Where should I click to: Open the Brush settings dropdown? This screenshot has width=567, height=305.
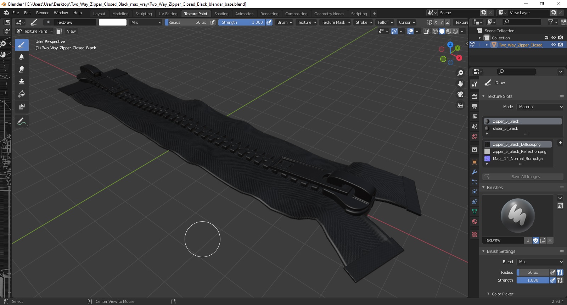(x=285, y=22)
